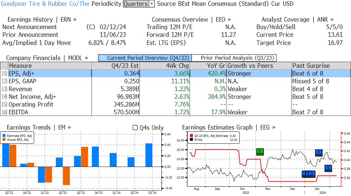Click the blue marker numbered 3 on graph
This screenshot has height=196, width=351.
[x=312, y=174]
